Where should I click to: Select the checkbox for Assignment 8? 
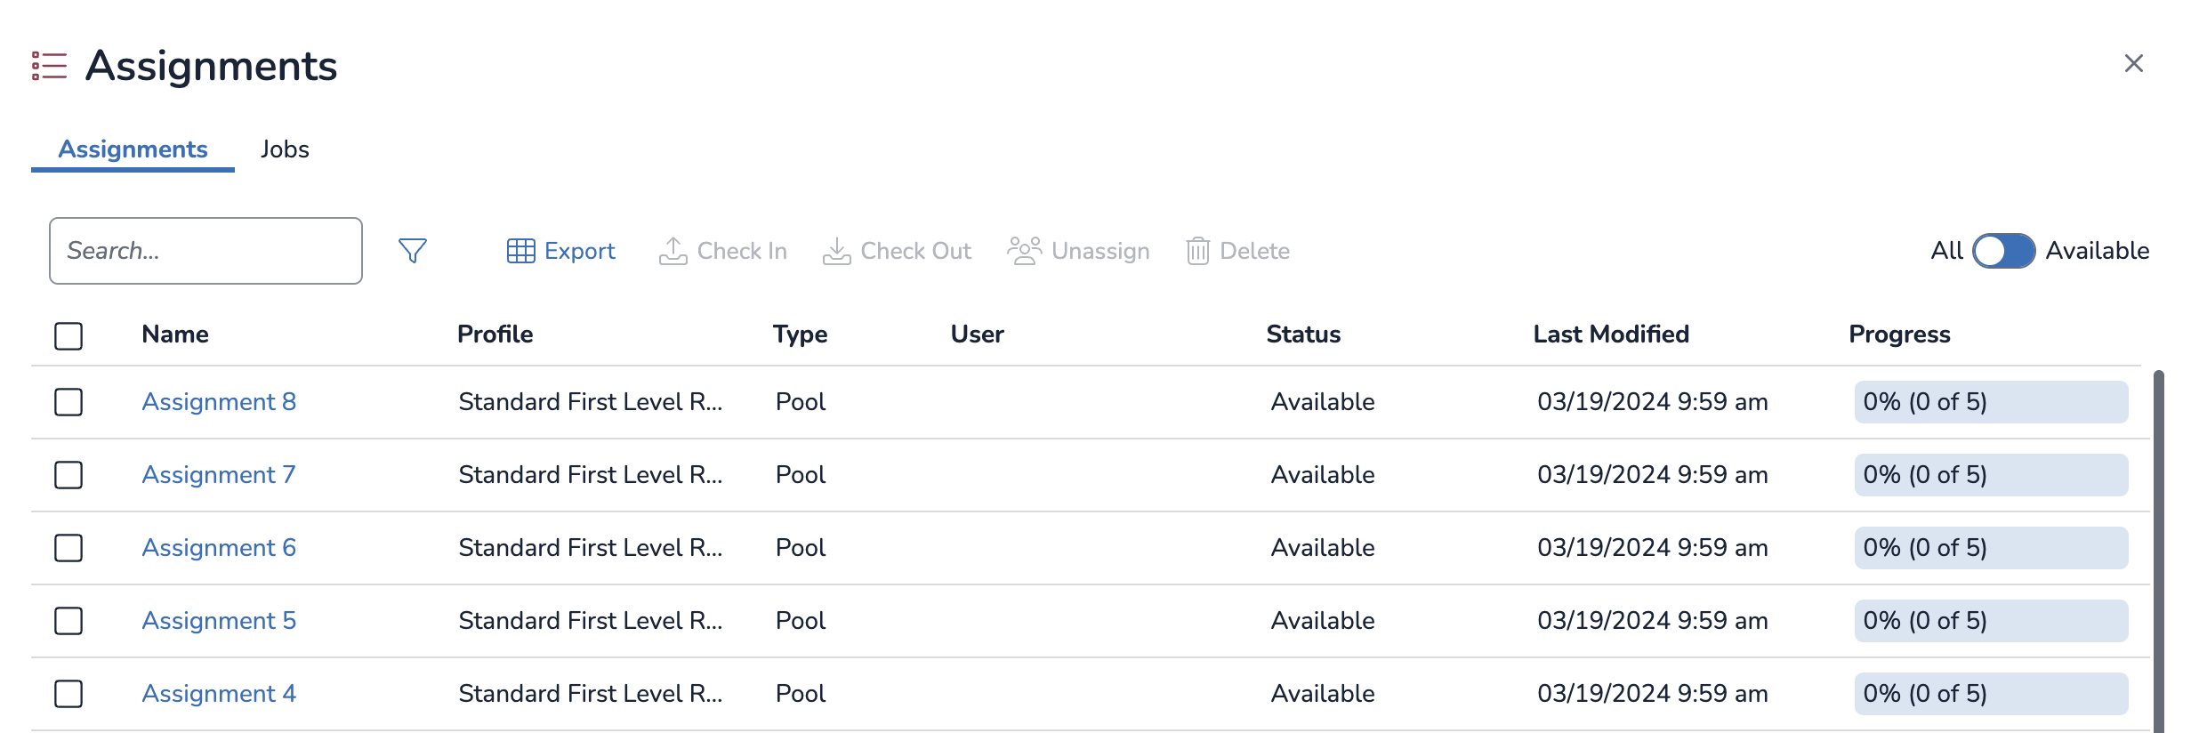coord(68,402)
